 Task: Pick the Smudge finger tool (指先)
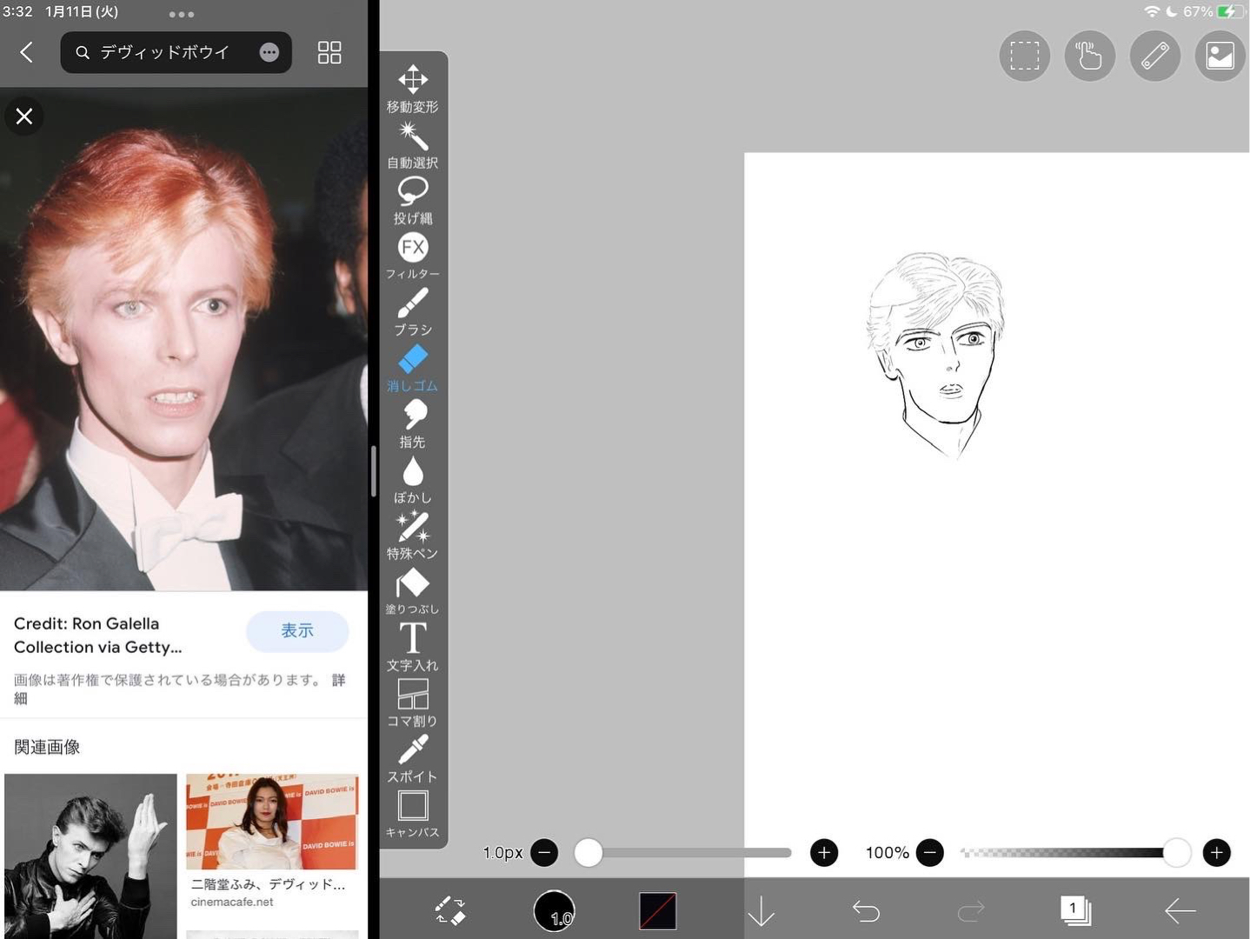(412, 423)
